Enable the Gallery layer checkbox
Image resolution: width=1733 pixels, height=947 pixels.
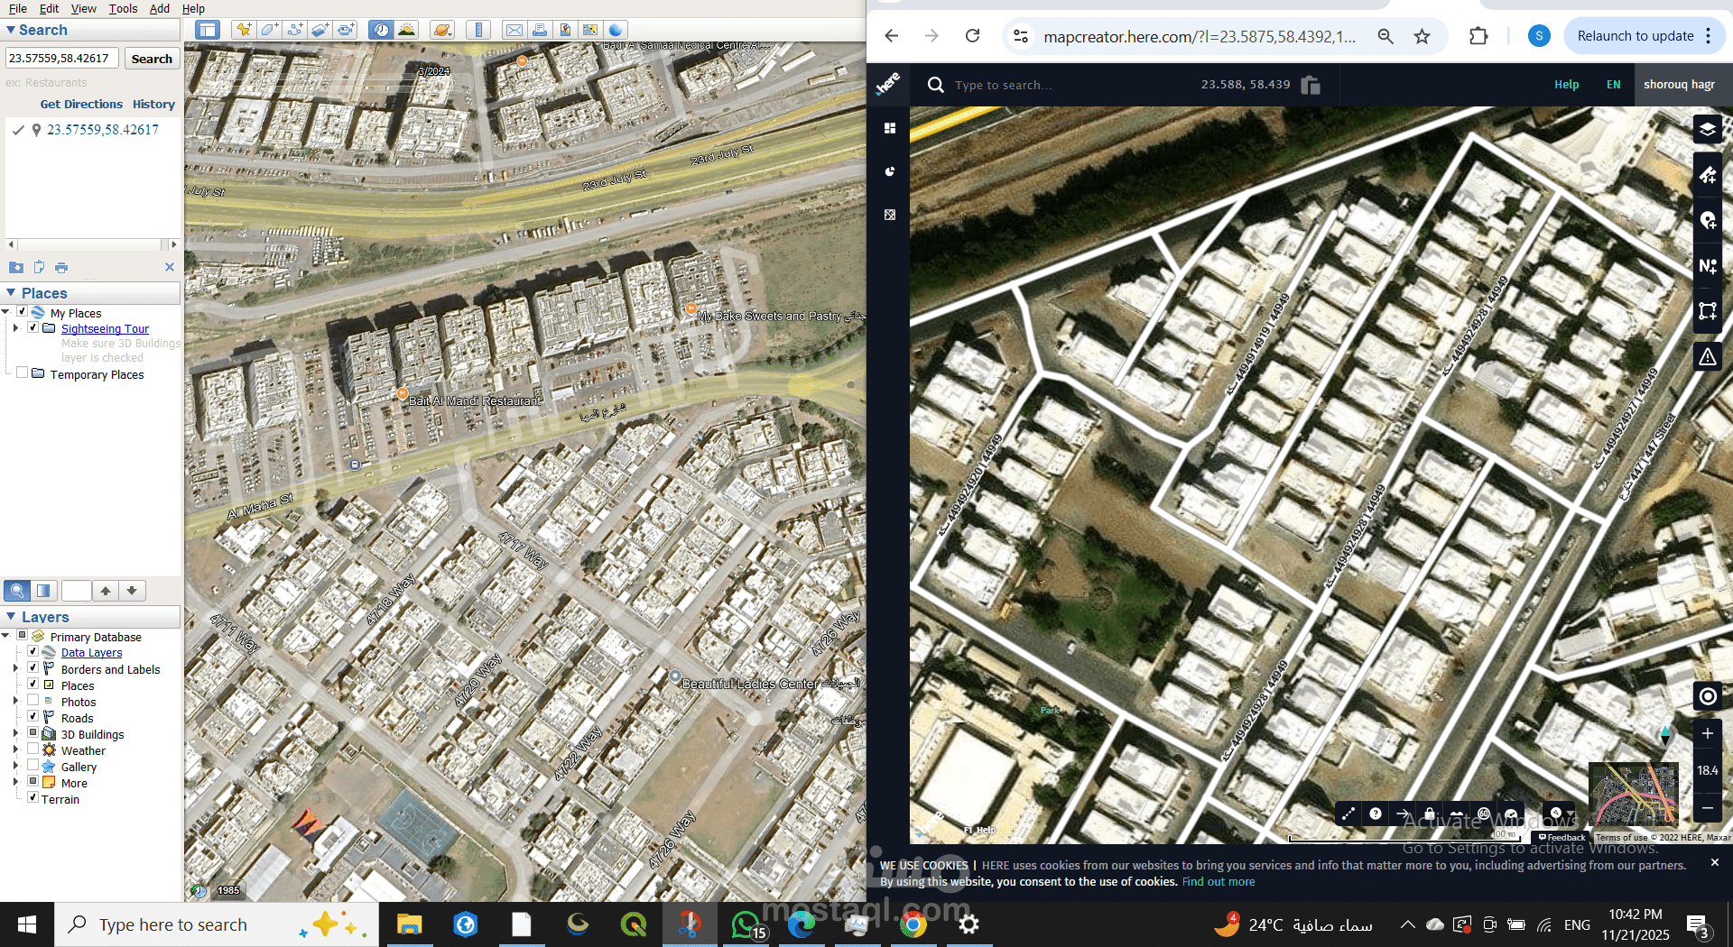pyautogui.click(x=32, y=766)
